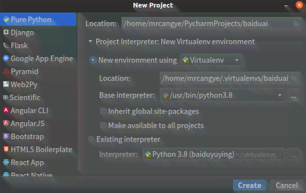Click the orange HTML5 icon

click(x=6, y=149)
